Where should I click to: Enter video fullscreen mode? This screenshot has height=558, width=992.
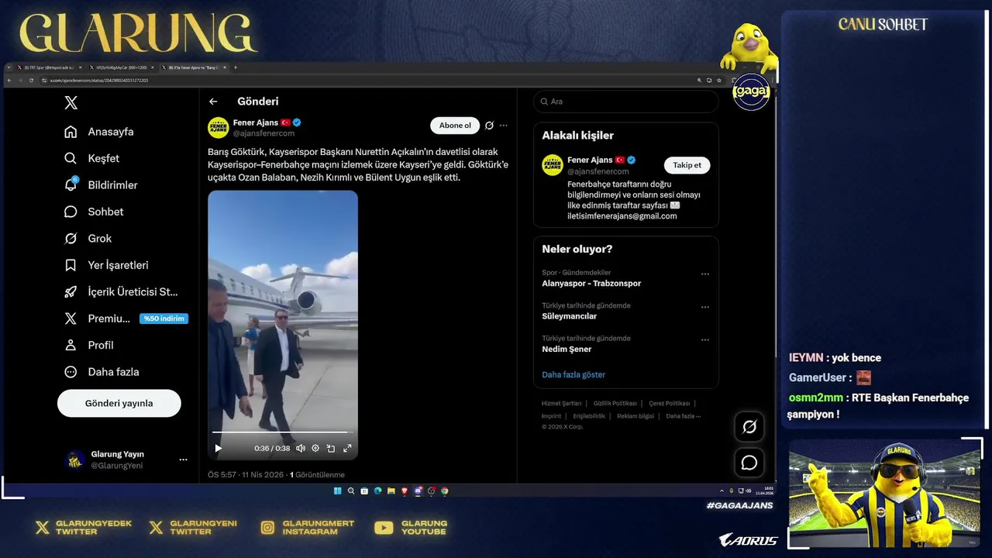(x=347, y=448)
